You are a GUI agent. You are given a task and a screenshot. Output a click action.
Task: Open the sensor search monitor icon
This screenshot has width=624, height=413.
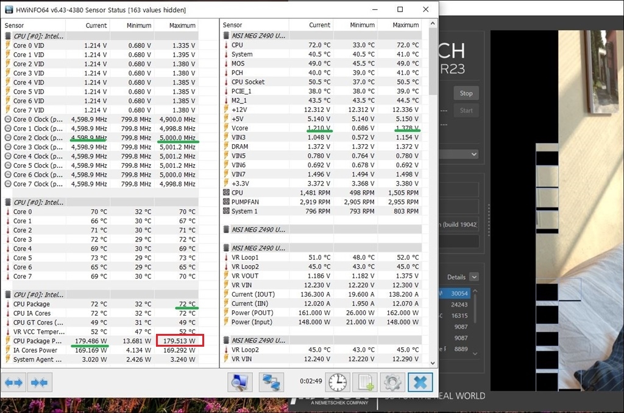239,383
